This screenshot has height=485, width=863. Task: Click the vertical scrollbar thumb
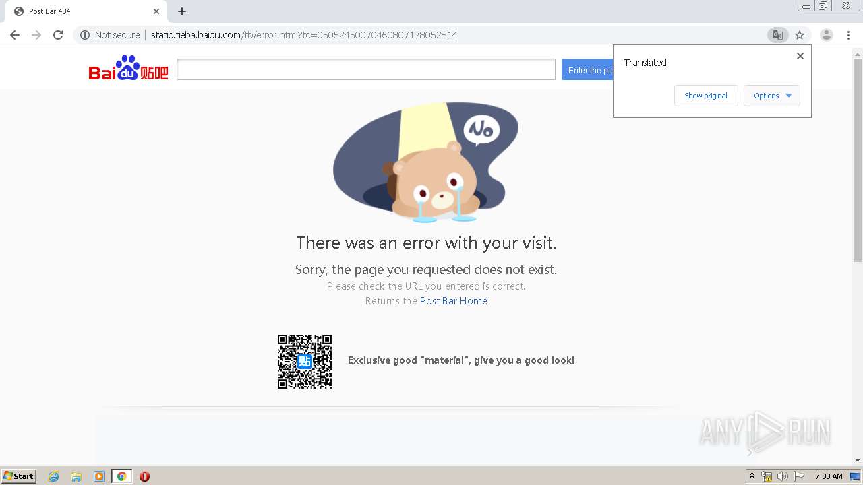tap(858, 160)
